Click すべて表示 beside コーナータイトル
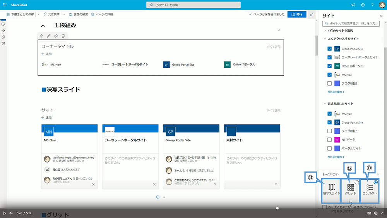 [x=273, y=47]
